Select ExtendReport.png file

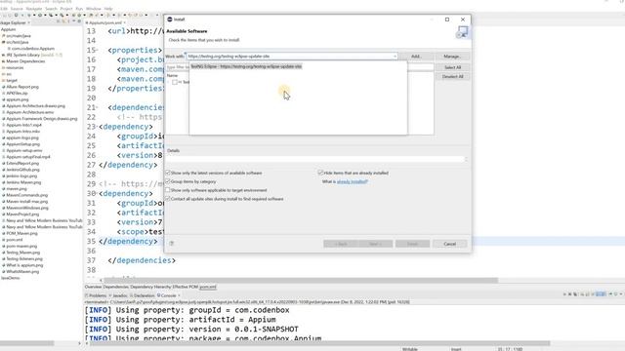pos(22,163)
